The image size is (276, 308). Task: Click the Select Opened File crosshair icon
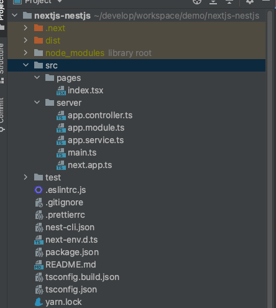[197, 2]
